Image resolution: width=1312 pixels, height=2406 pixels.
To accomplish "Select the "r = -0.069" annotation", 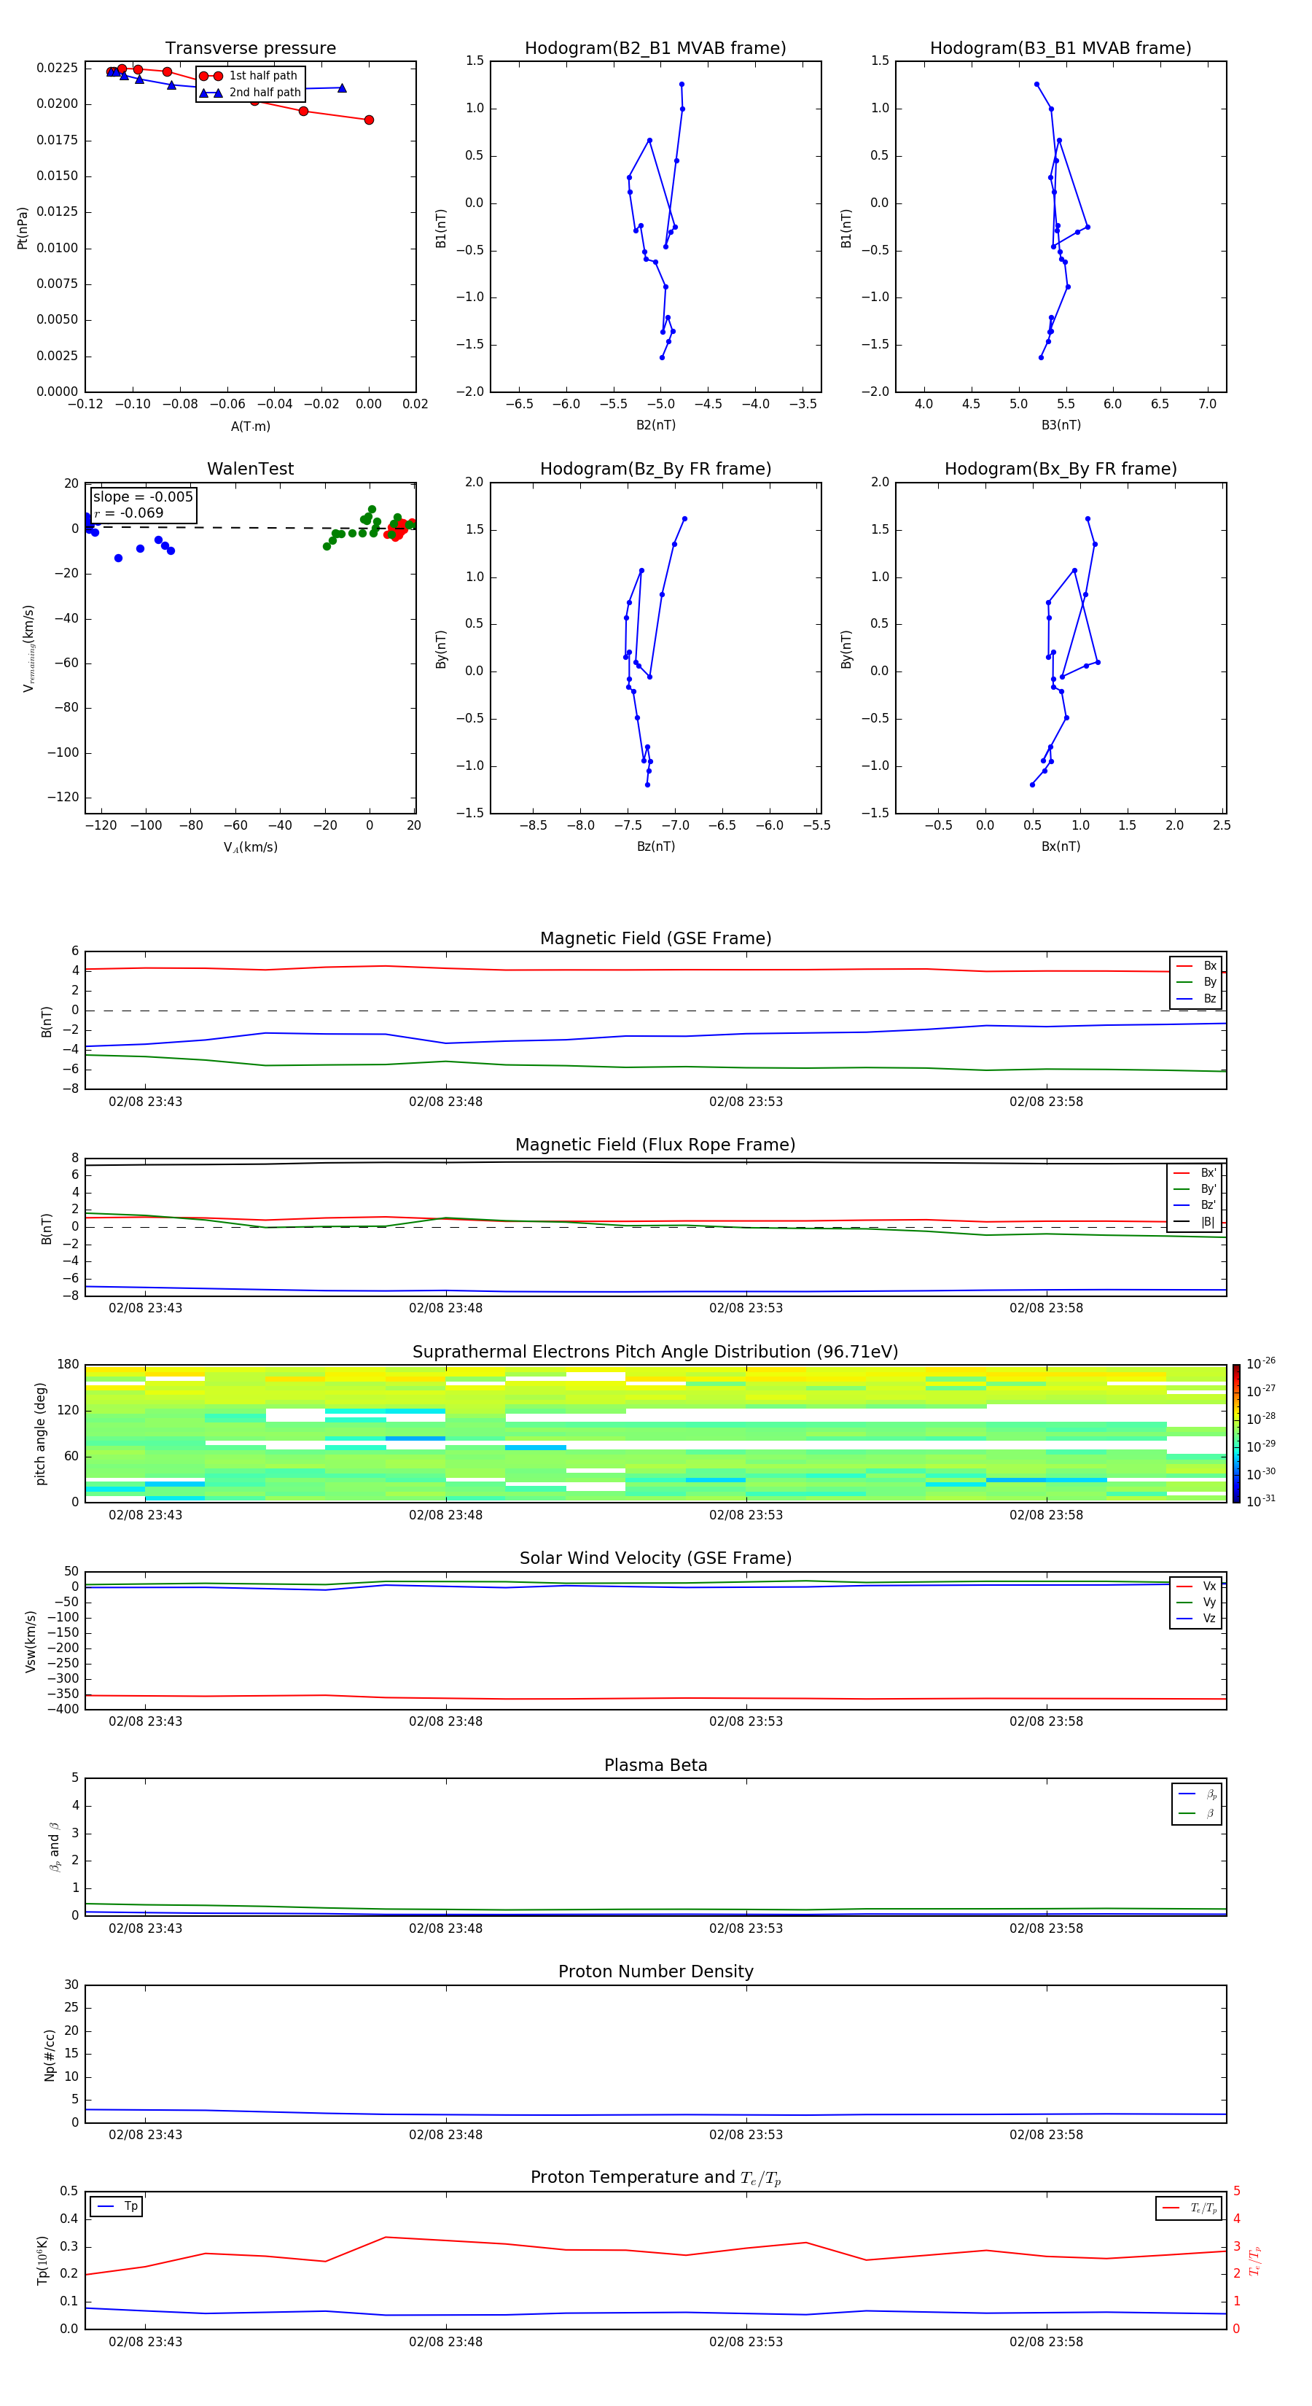I will click(x=129, y=513).
